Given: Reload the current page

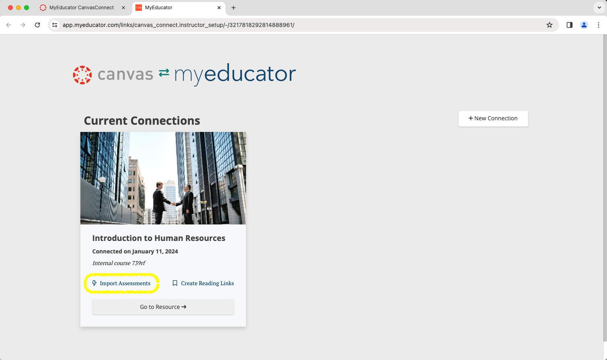Looking at the screenshot, I should [37, 25].
